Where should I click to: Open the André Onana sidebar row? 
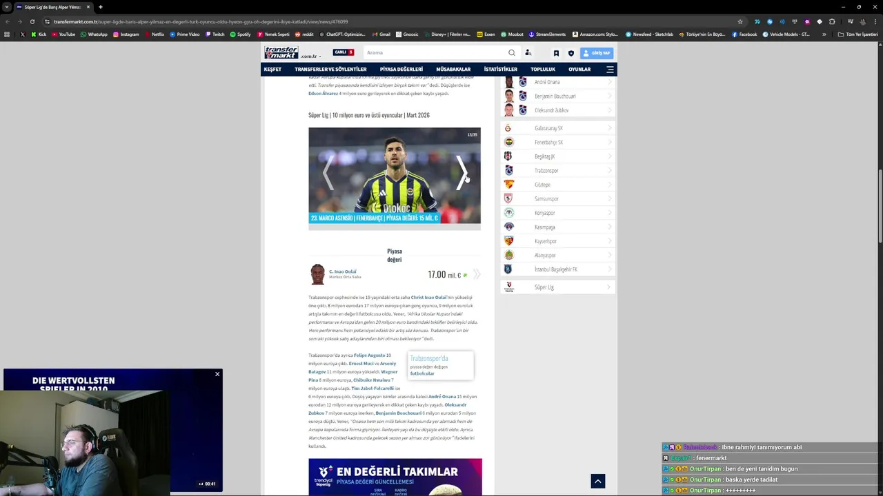[x=557, y=82]
